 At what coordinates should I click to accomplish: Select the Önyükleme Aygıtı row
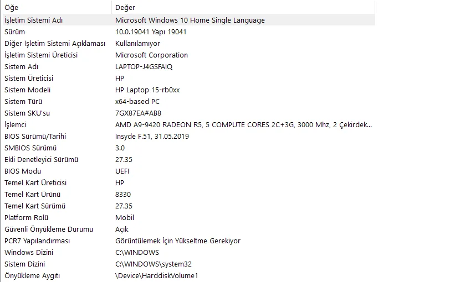coord(32,275)
